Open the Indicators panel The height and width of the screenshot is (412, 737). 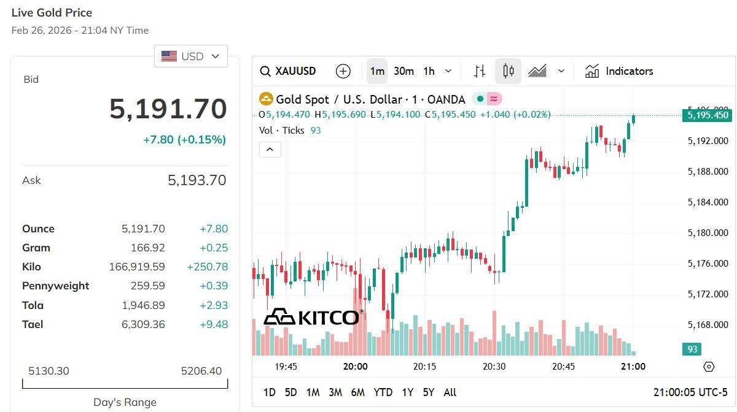[x=618, y=71]
